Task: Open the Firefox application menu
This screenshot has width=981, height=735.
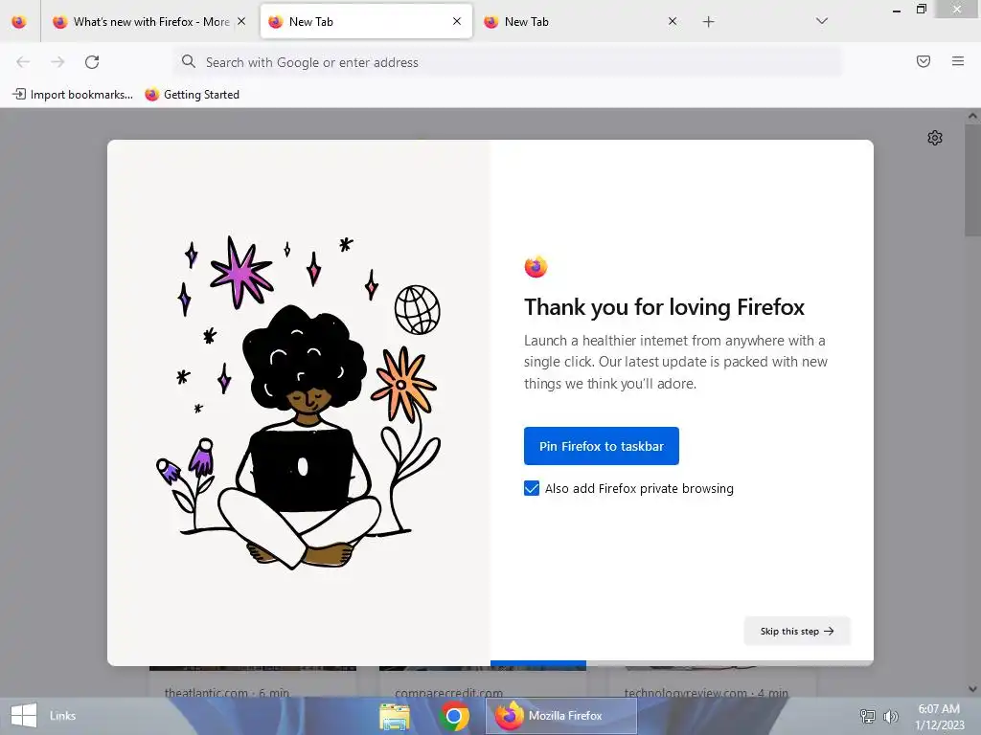Action: [958, 61]
